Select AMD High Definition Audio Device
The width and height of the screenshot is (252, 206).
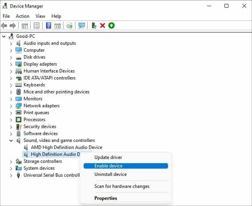(x=67, y=147)
